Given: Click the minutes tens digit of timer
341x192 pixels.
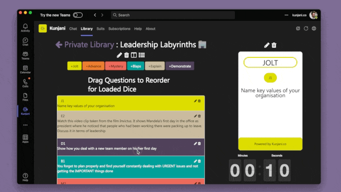Looking at the screenshot, I should tap(235, 170).
